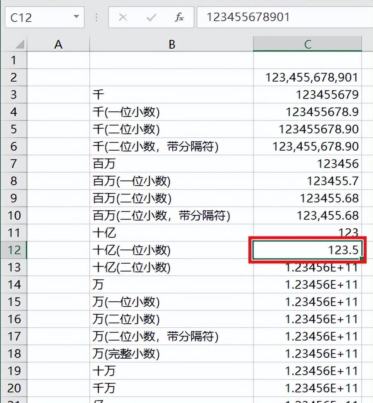Click C14 value 1.23456E+11
Screen dimensions: 373x403
point(308,284)
